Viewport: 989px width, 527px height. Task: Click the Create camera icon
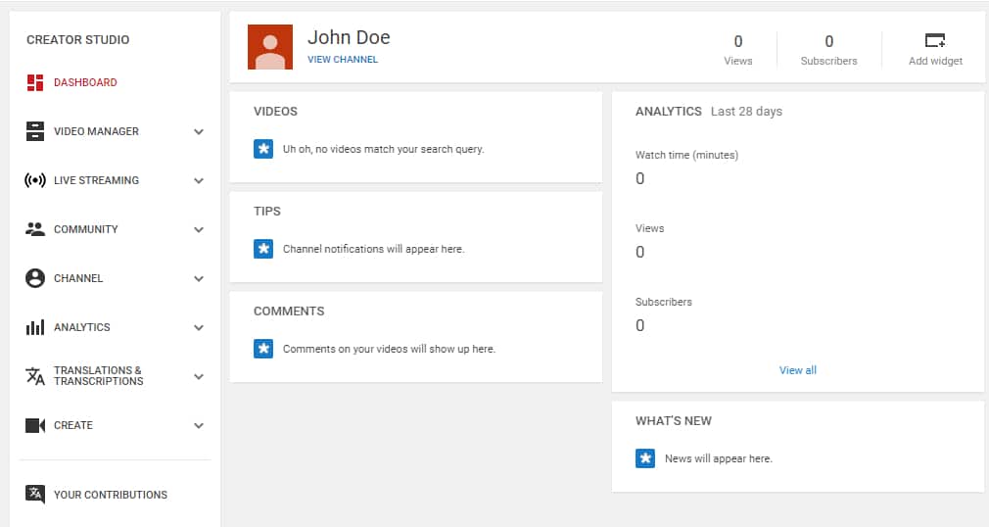pos(34,425)
